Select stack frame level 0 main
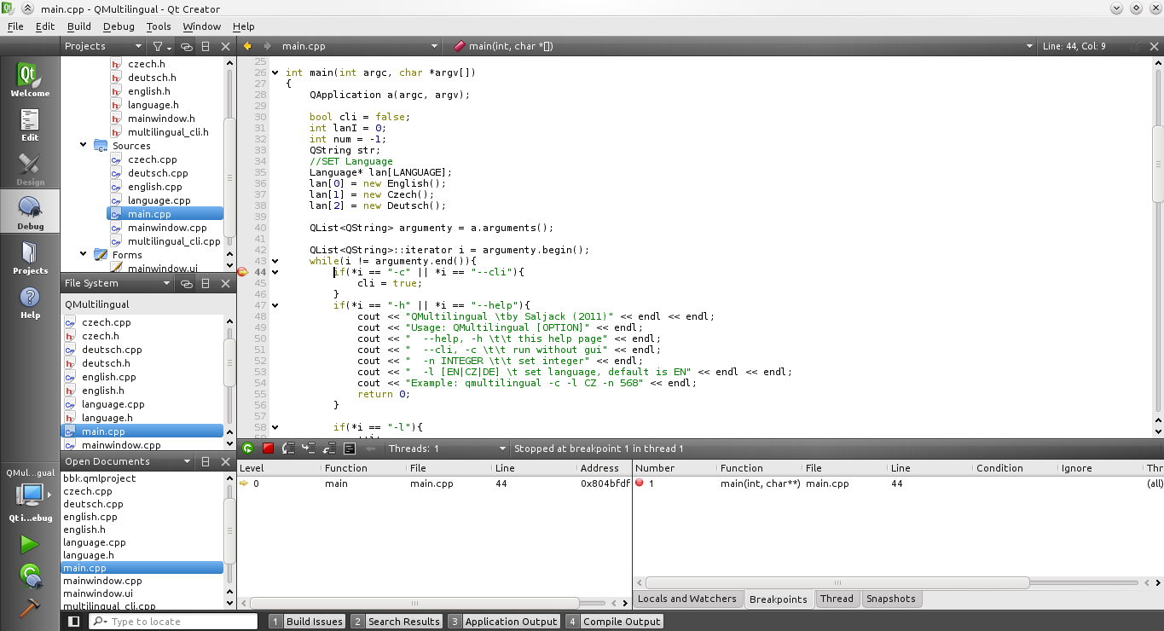 pyautogui.click(x=434, y=483)
